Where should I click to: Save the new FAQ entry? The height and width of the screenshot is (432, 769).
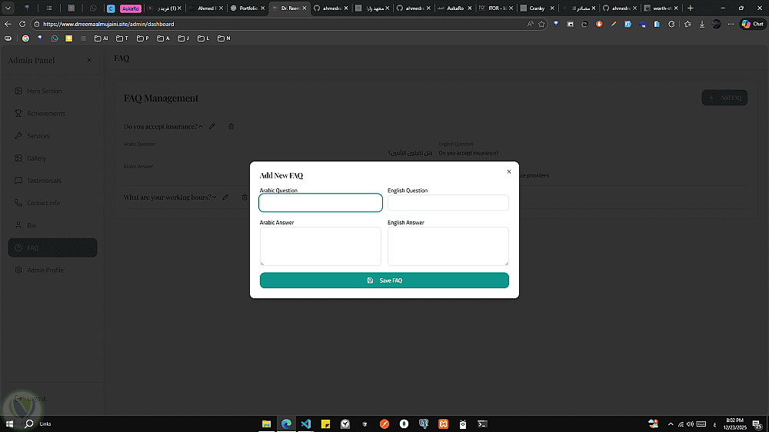[384, 281]
